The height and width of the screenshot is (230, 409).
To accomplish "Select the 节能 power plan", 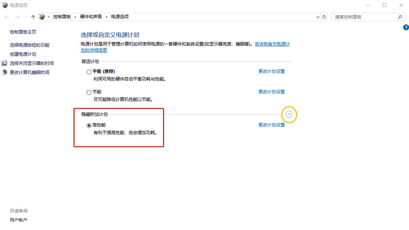I will (89, 92).
